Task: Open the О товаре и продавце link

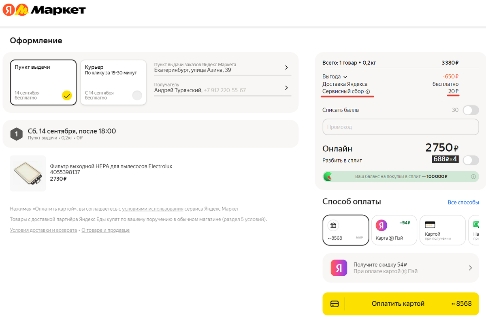Action: click(105, 230)
